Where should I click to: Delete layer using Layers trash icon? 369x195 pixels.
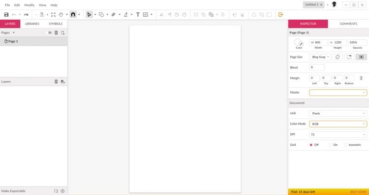[x=56, y=81]
